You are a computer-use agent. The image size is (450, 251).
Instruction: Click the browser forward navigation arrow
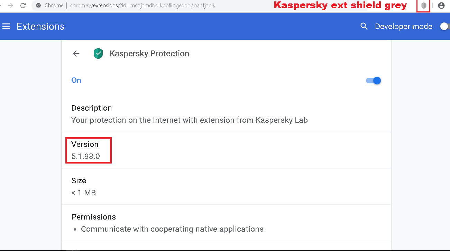point(10,6)
